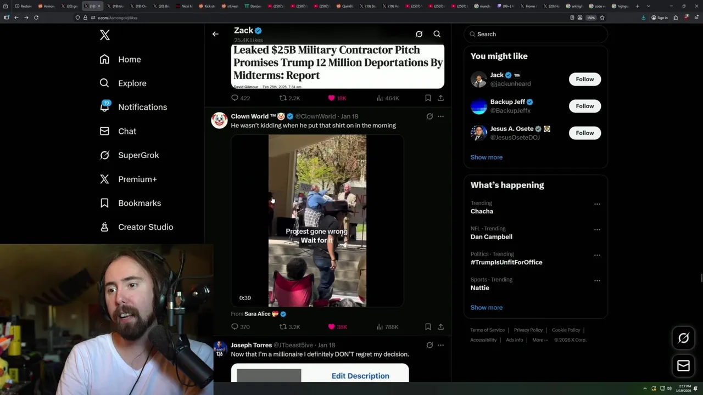
Task: Open #TrumpIsUnfitForOffice trending topic
Action: click(x=506, y=262)
